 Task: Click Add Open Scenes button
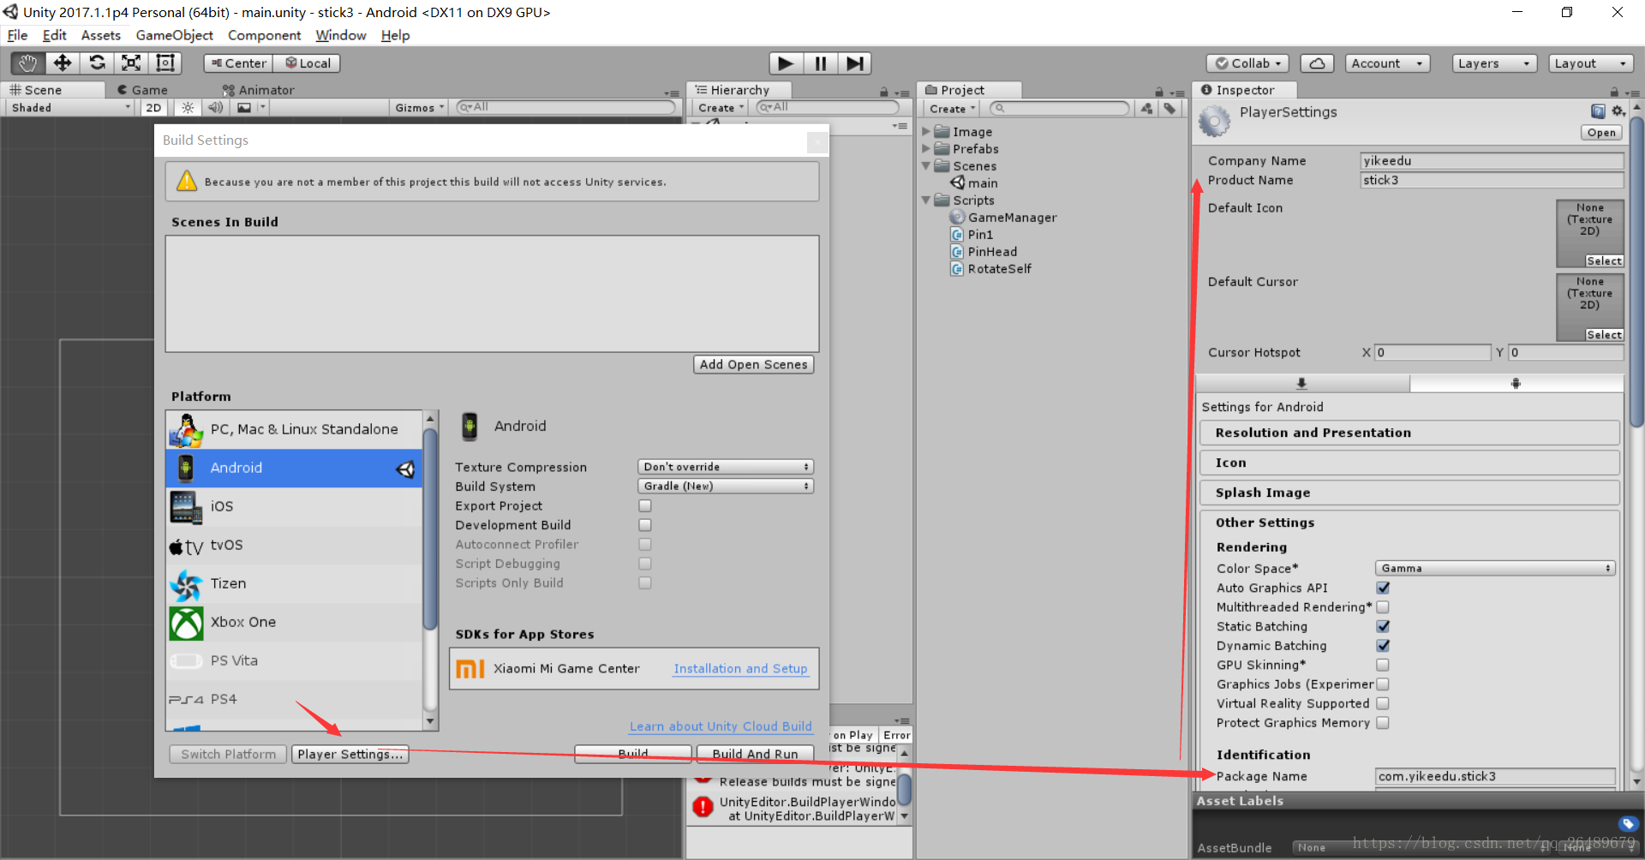753,365
